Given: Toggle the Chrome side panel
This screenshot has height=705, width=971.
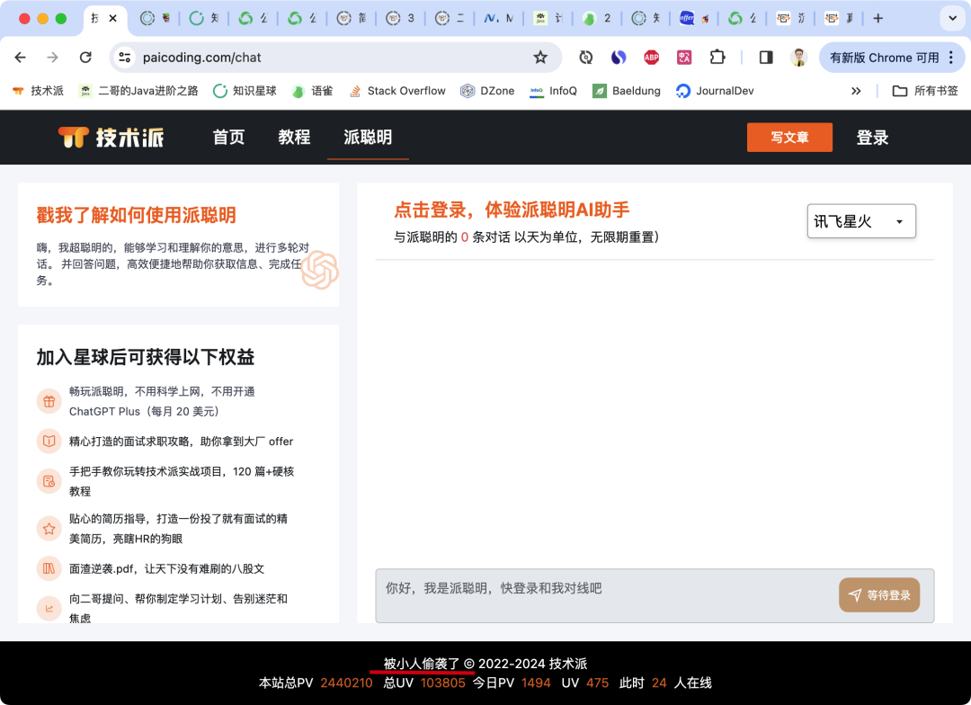Looking at the screenshot, I should pyautogui.click(x=766, y=58).
